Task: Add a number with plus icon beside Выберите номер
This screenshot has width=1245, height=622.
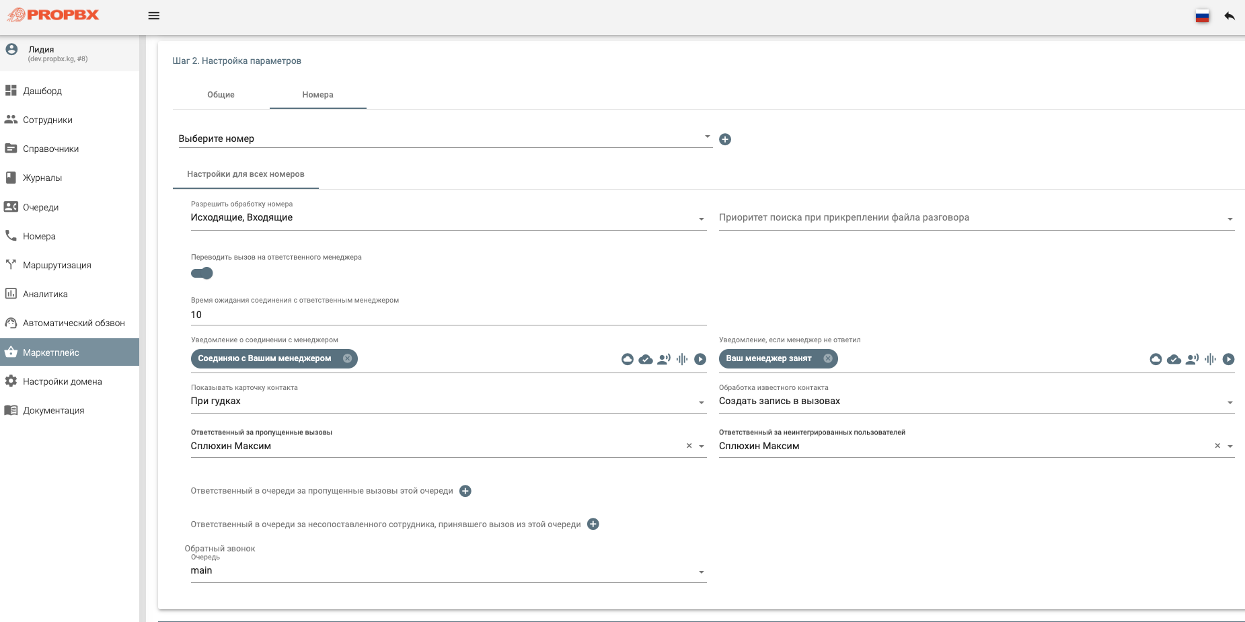Action: [725, 139]
